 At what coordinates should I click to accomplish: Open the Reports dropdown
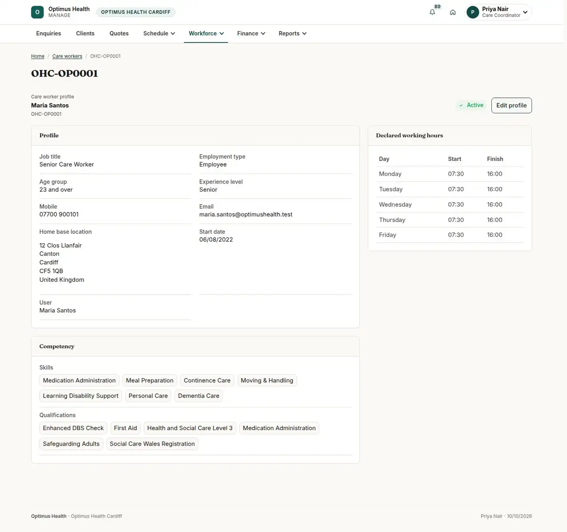(292, 34)
